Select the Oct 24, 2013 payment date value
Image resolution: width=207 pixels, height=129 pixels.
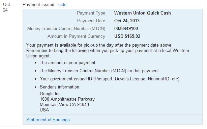tap(127, 21)
